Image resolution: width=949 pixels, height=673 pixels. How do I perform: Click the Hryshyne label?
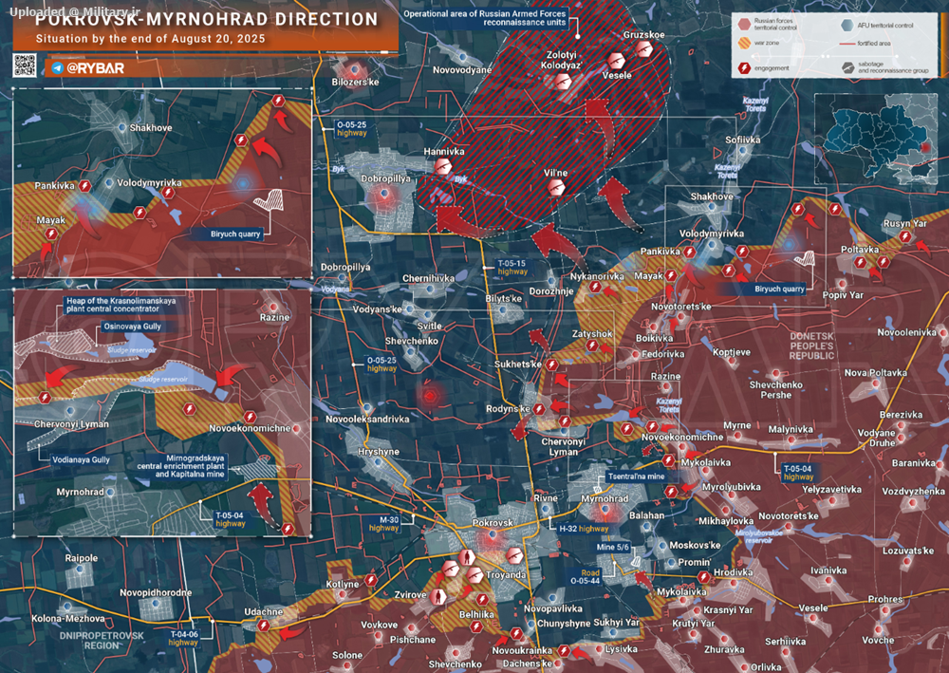point(379,452)
